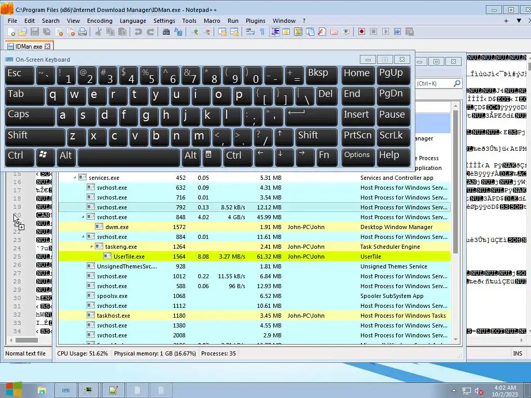Click the Undo toolbar icon

point(138,32)
